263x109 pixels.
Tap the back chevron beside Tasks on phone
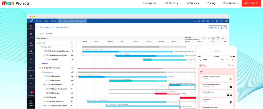(200, 60)
